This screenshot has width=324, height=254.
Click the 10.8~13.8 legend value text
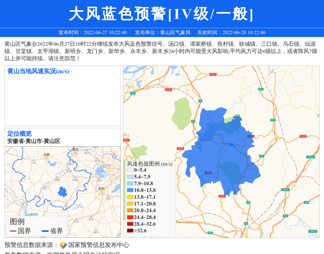tap(145, 190)
